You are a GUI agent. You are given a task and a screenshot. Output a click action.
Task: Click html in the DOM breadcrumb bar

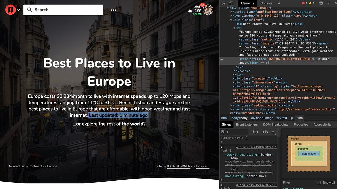(x=224, y=118)
